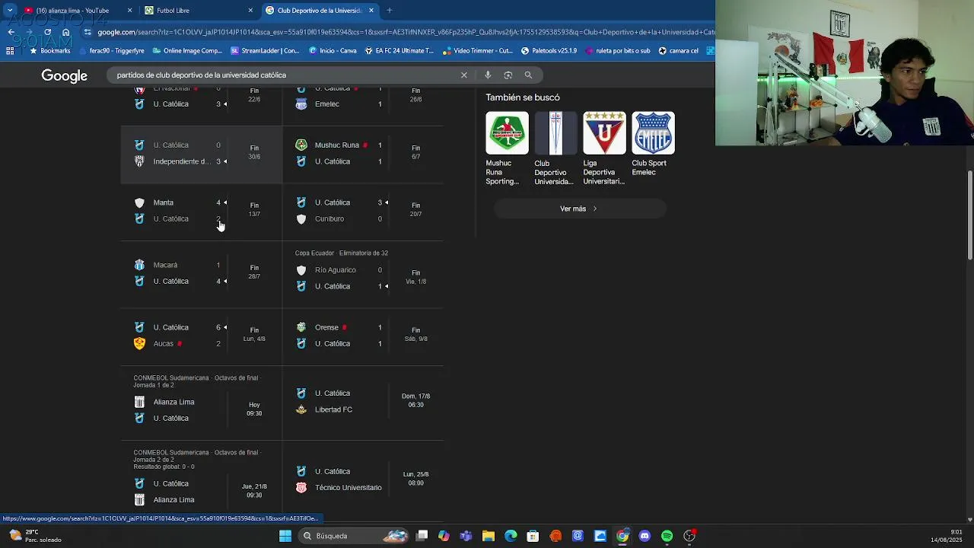
Task: Open the Bookmarks folder in the bookmarks bar
Action: pyautogui.click(x=49, y=51)
